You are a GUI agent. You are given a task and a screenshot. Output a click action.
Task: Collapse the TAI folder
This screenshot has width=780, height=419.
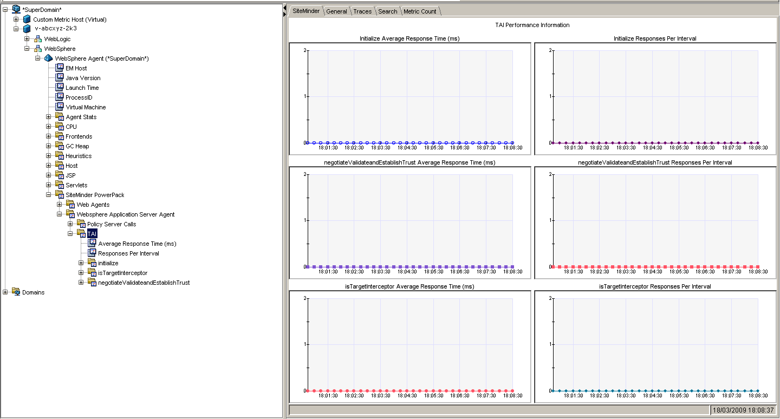pos(70,233)
